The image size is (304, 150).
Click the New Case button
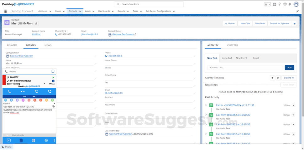[x=245, y=23]
